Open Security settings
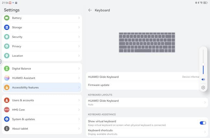The height and width of the screenshot is (138, 210). (42, 37)
